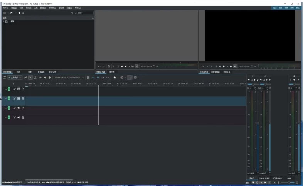Viewport: 303px width, 186px height.
Task: Click the search field in the project bin
Action: coord(85,13)
